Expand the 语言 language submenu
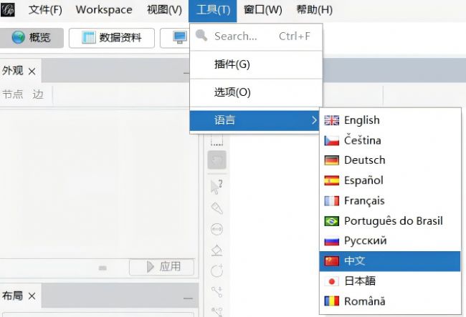Viewport: 466px width, 317px height. tap(256, 120)
